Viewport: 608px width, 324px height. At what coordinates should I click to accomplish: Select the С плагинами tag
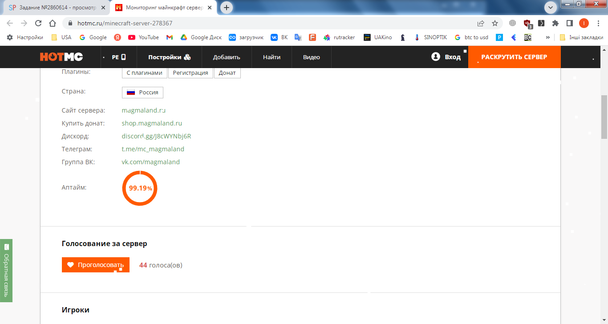145,73
